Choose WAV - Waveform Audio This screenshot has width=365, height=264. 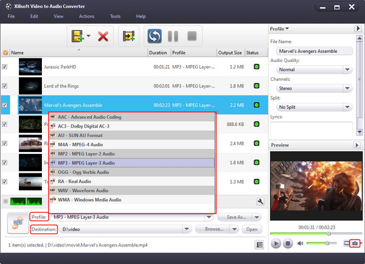(x=132, y=190)
